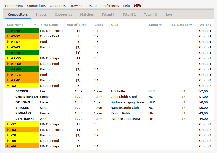Sort by Year of Birth column header

[x=76, y=25]
